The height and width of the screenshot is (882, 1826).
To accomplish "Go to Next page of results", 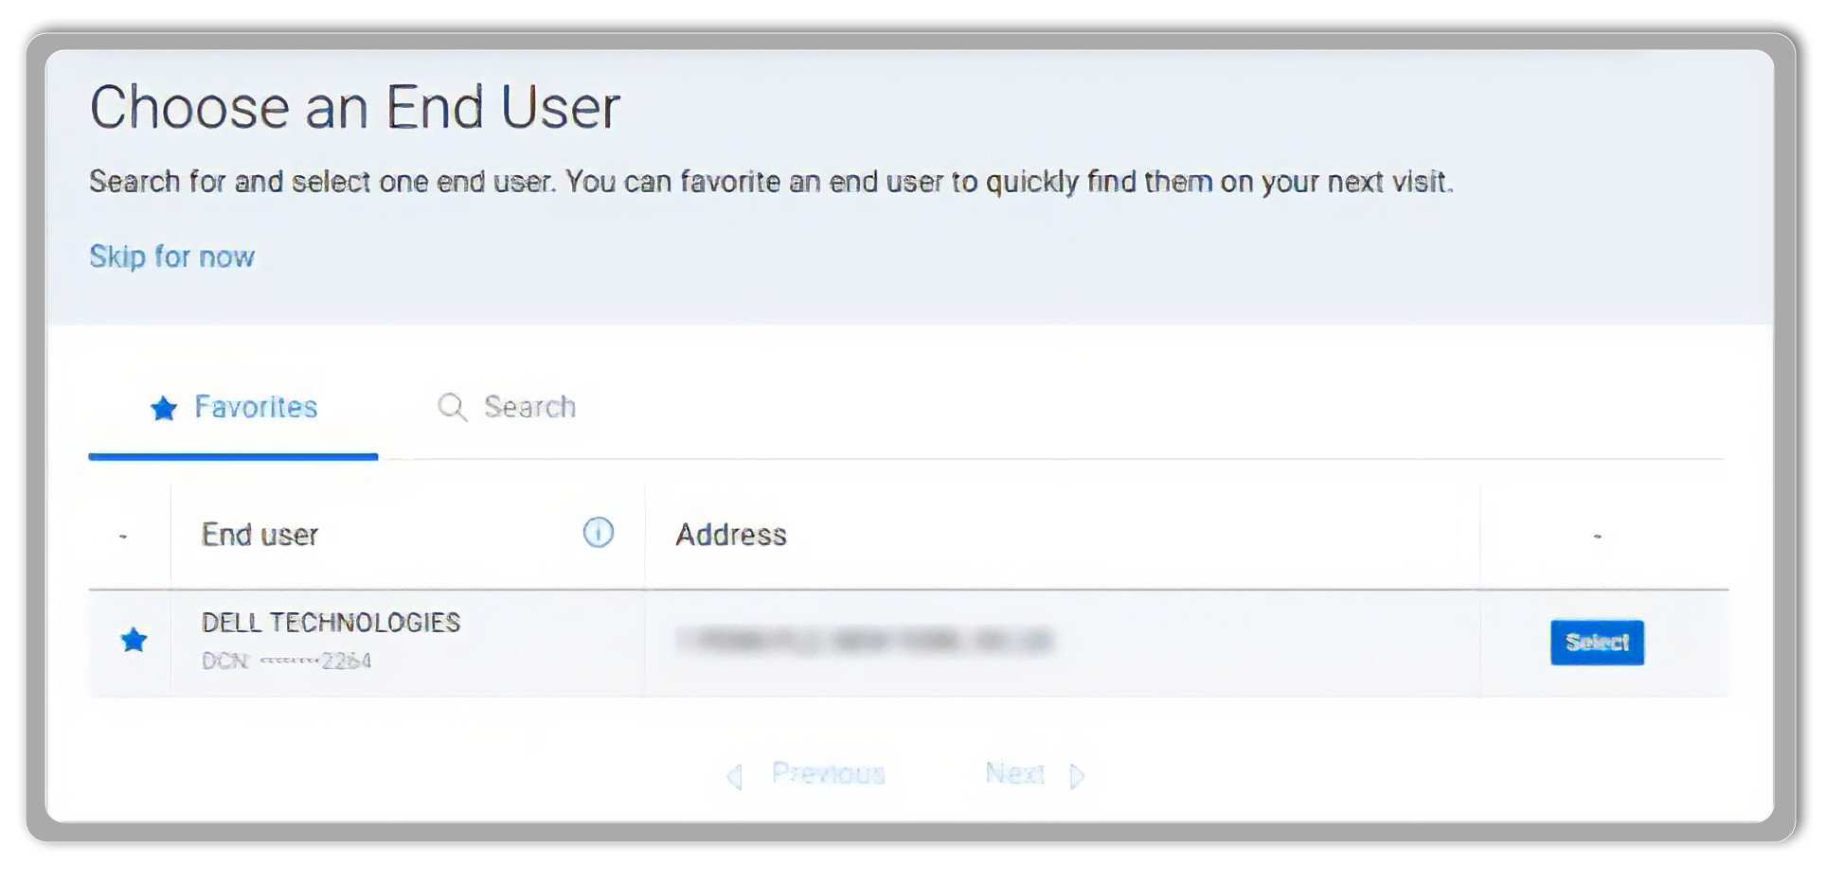I will pyautogui.click(x=1014, y=773).
